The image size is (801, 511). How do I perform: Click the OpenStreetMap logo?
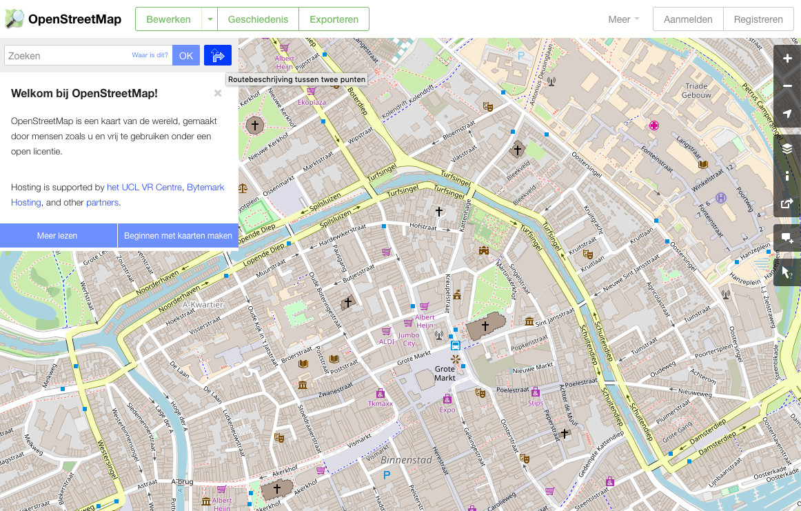(x=63, y=19)
